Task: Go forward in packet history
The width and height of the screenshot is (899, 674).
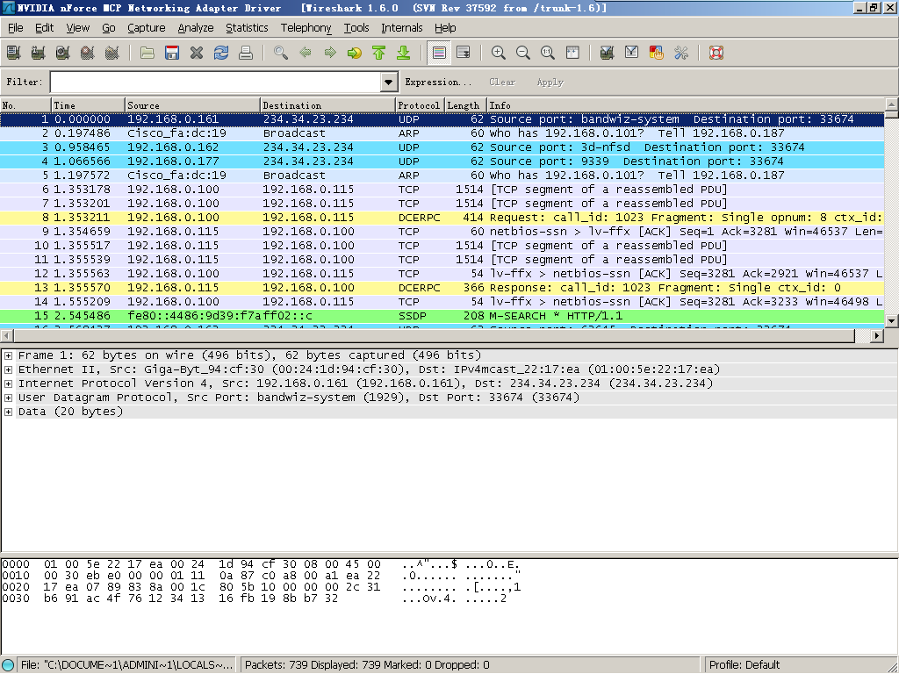Action: [330, 54]
